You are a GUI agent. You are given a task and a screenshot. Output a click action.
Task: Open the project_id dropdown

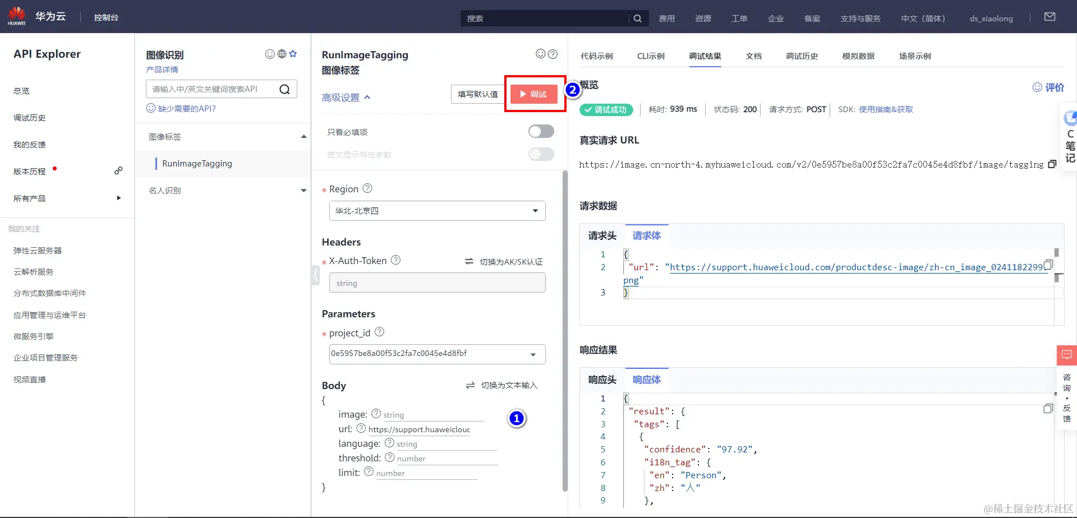438,354
